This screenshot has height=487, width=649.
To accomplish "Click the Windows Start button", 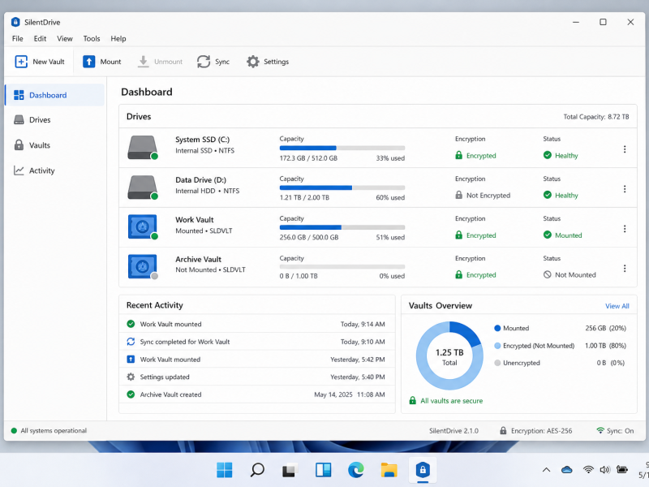I will tap(225, 470).
